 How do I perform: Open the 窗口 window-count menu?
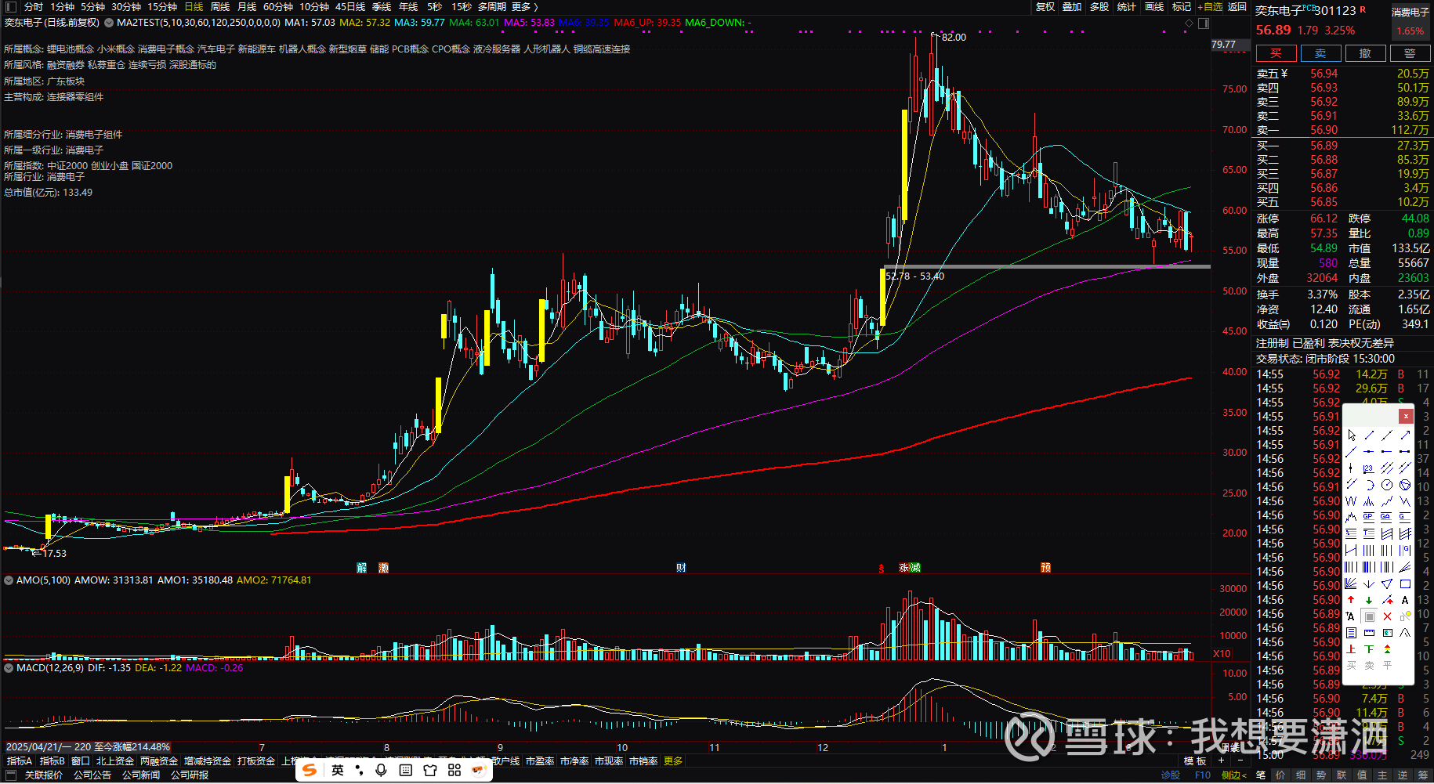81,761
